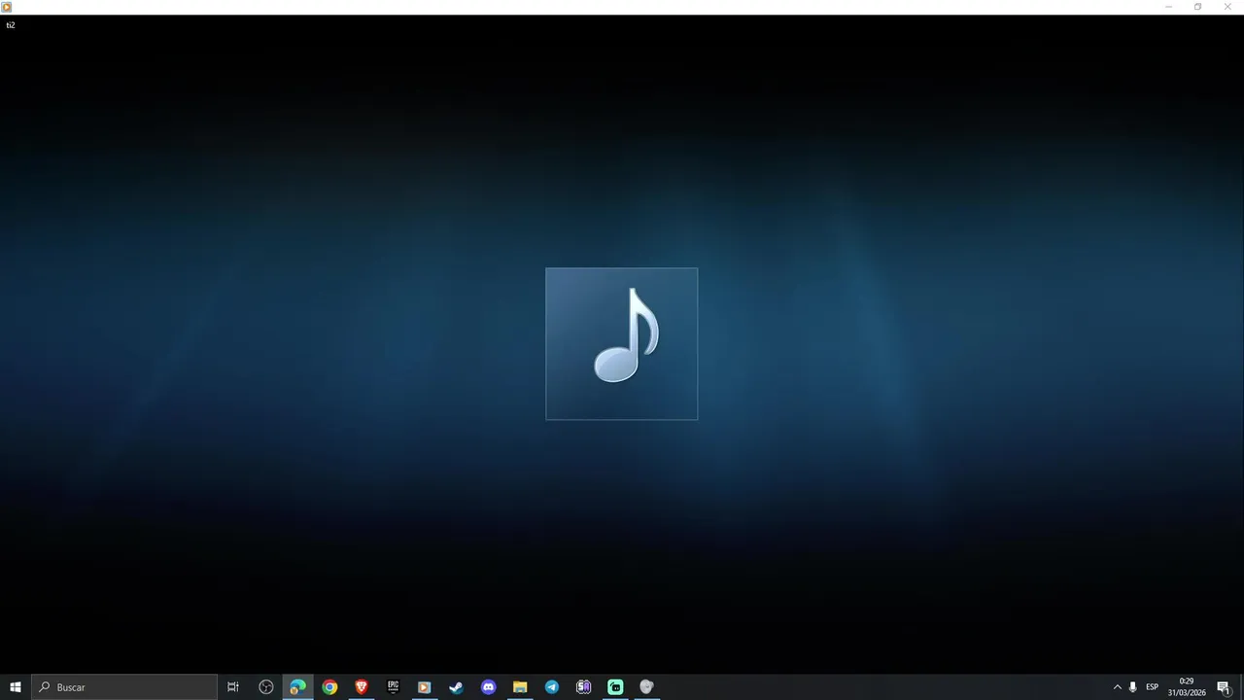Open File Explorer from the taskbar
Screen dimensions: 1244x700
click(520, 686)
